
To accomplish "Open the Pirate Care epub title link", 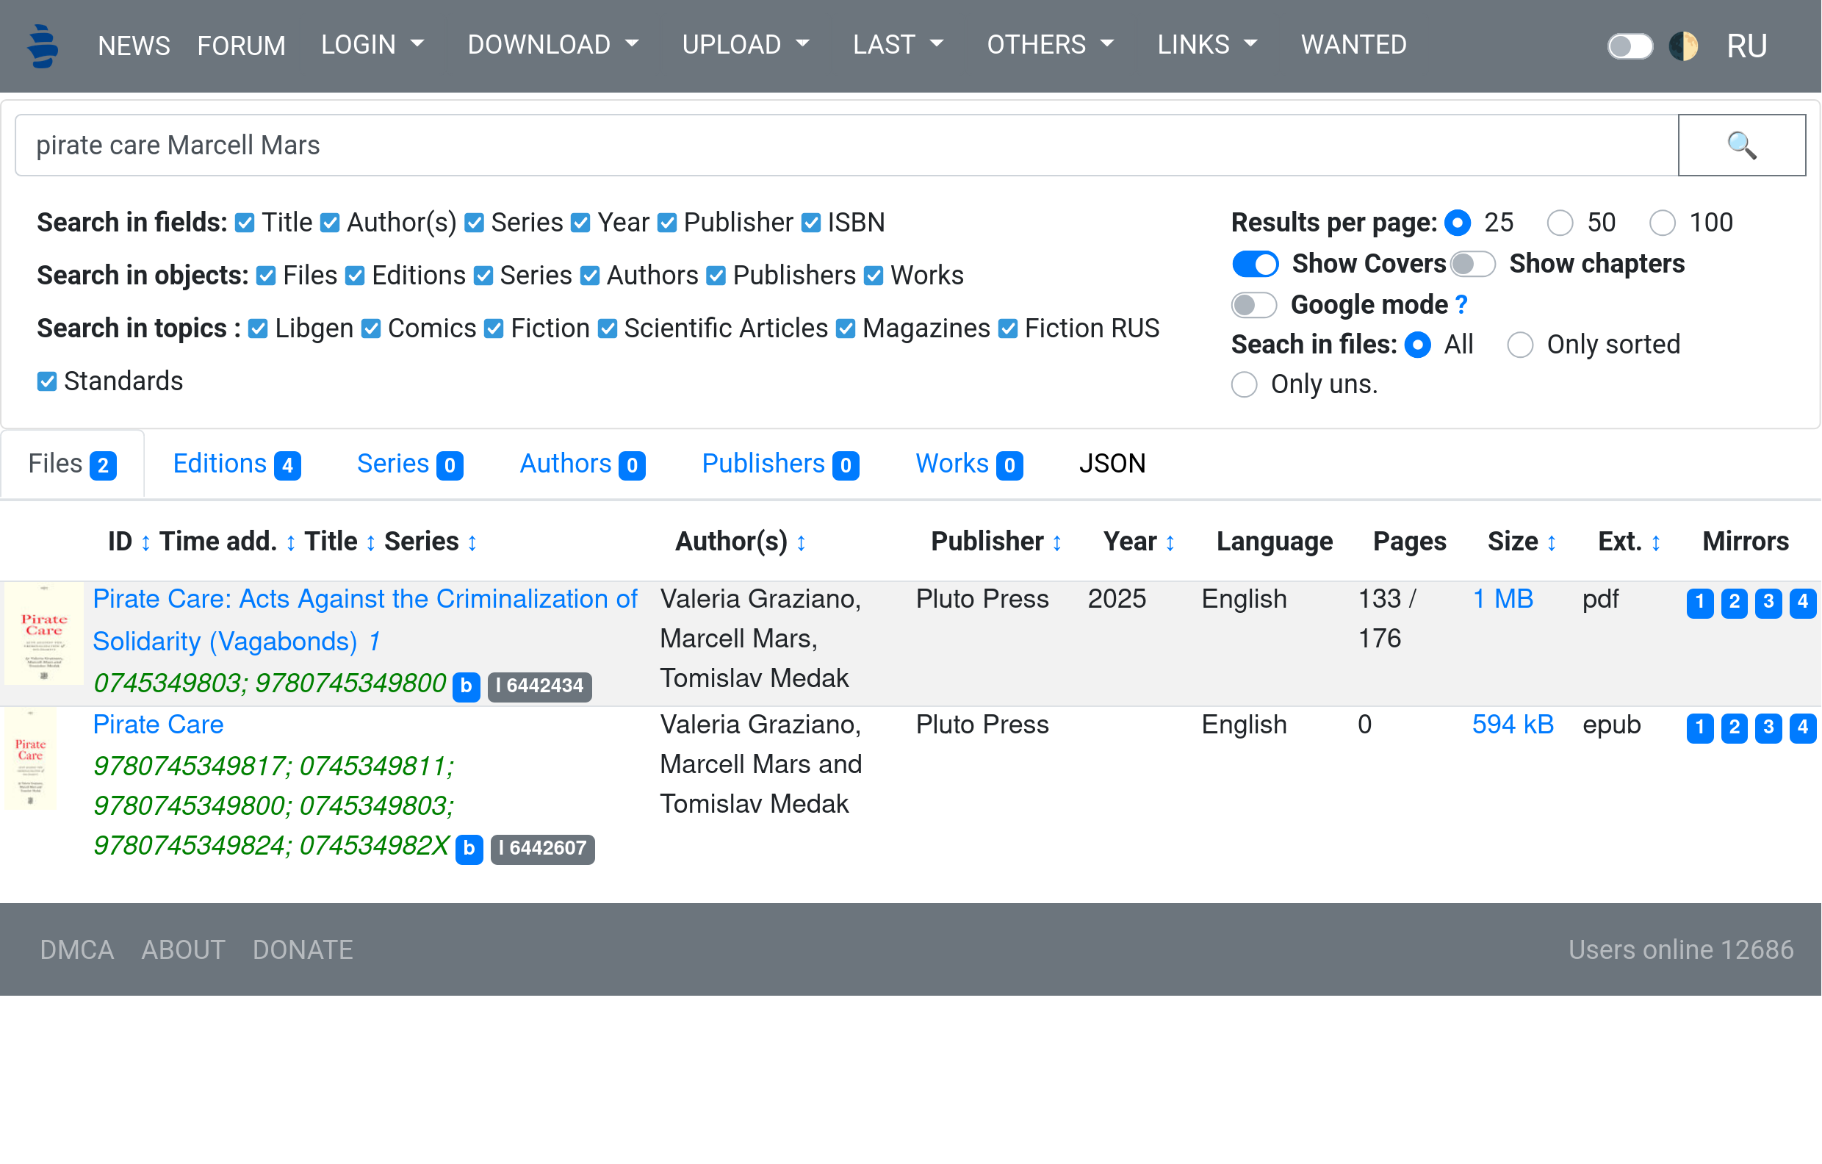I will pyautogui.click(x=157, y=725).
